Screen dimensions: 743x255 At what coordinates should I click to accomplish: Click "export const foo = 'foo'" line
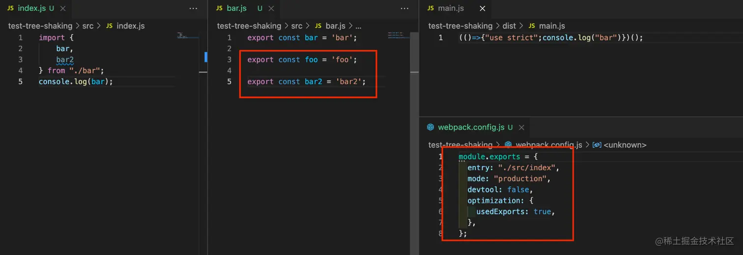tap(302, 60)
